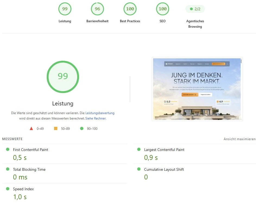Select the Total Blocking Time label
The width and height of the screenshot is (256, 203).
click(29, 169)
